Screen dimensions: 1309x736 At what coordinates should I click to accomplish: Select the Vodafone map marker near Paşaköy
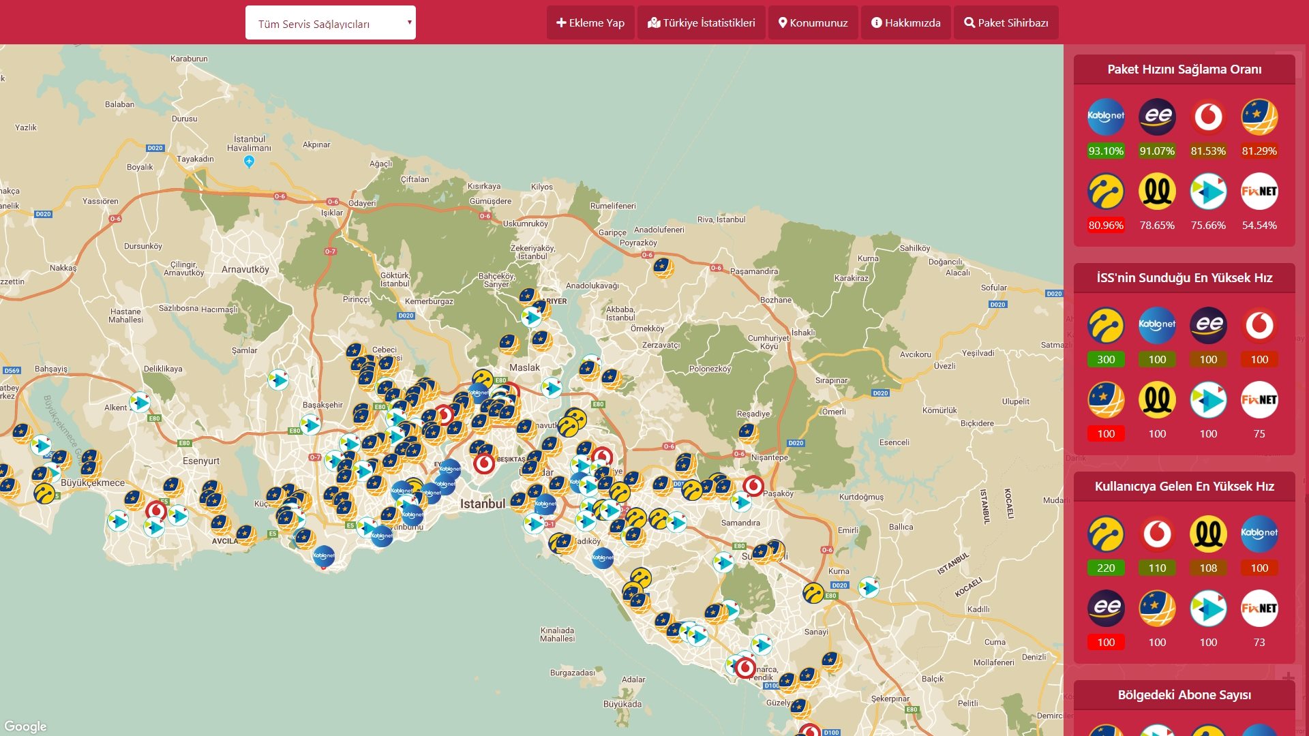[753, 486]
